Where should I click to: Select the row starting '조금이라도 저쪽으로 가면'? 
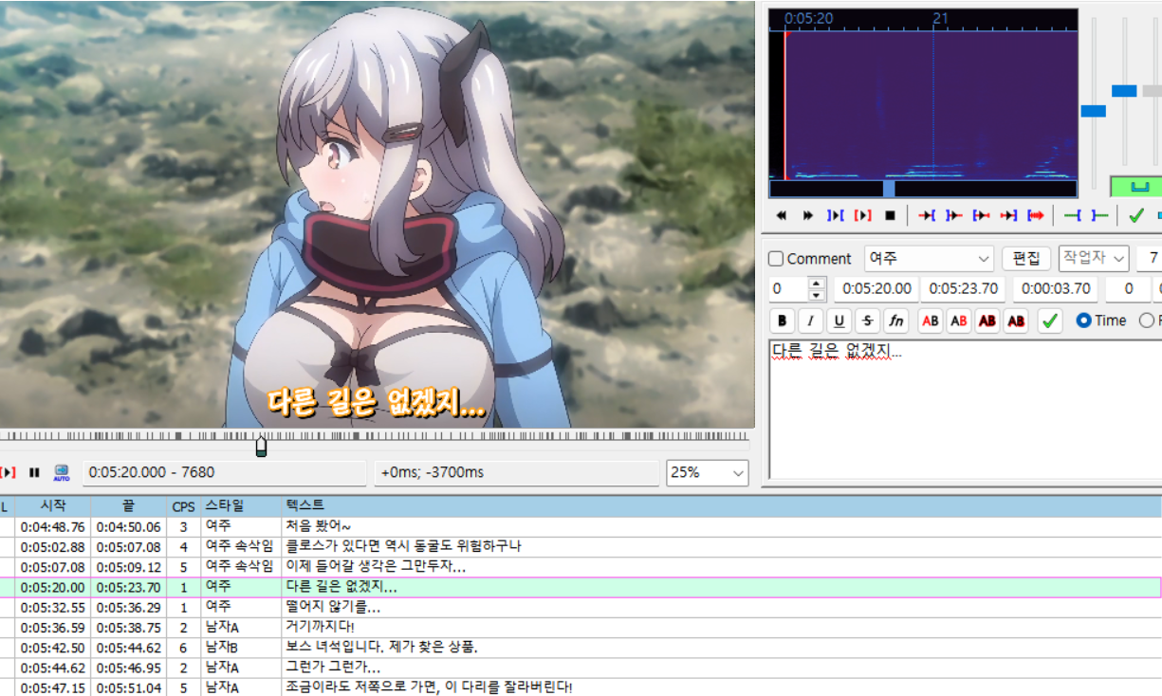pos(581,687)
